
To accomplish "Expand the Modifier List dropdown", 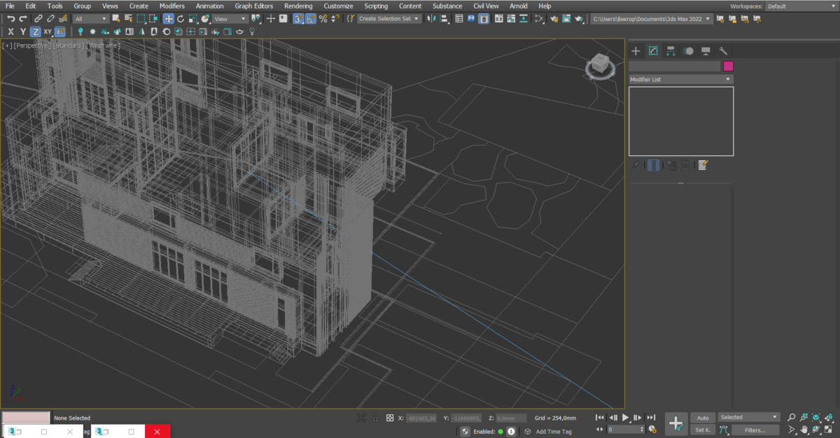I will pos(680,80).
